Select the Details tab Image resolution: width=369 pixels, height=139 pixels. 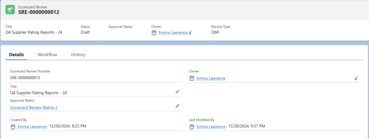point(16,55)
